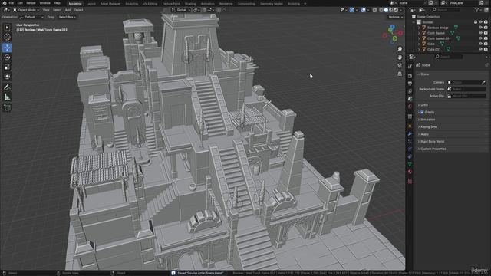The height and width of the screenshot is (276, 491).
Task: Activate the Move tool
Action: 7,48
